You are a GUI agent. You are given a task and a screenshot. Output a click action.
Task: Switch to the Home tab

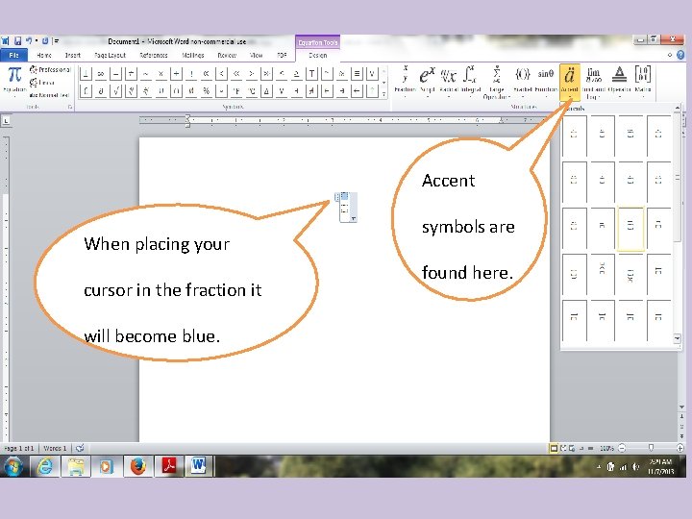(x=43, y=55)
